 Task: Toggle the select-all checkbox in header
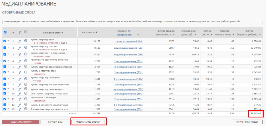(5, 32)
